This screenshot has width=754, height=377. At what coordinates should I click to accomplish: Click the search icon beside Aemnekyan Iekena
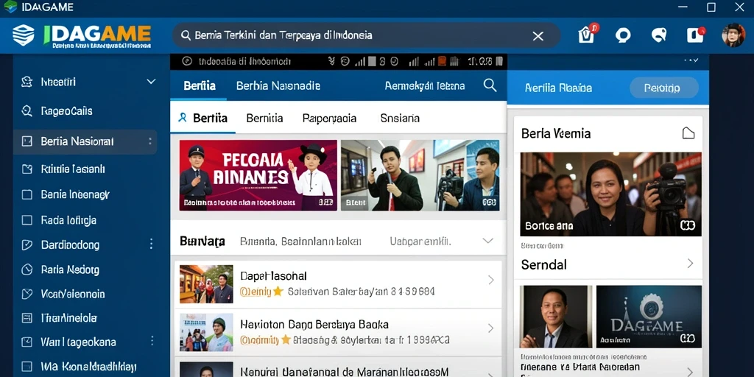[x=490, y=85]
